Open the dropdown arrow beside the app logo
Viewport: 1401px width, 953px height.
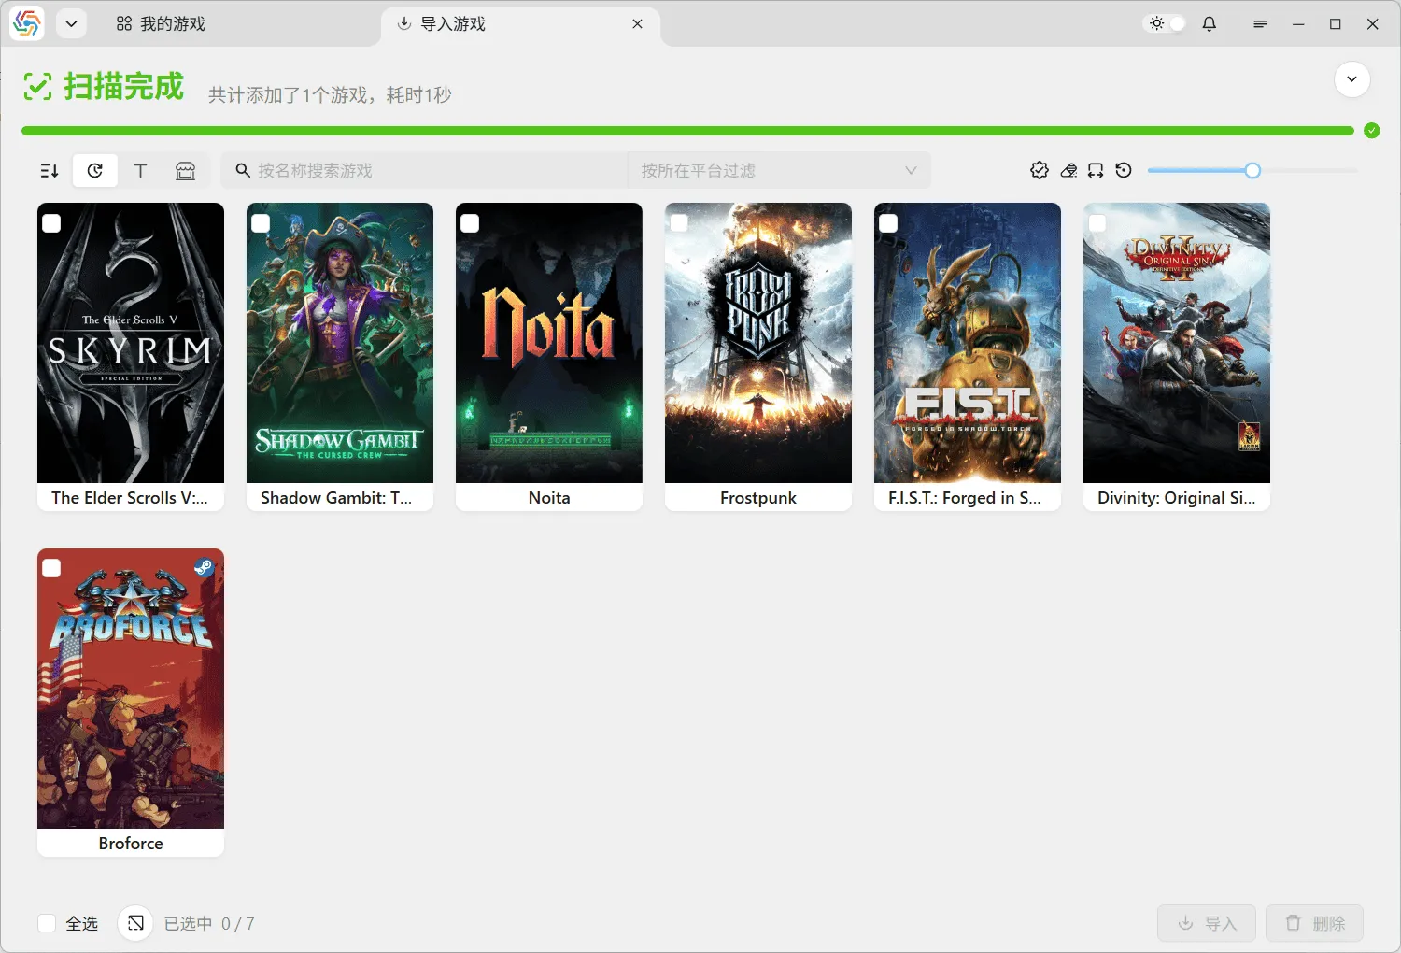click(x=71, y=23)
